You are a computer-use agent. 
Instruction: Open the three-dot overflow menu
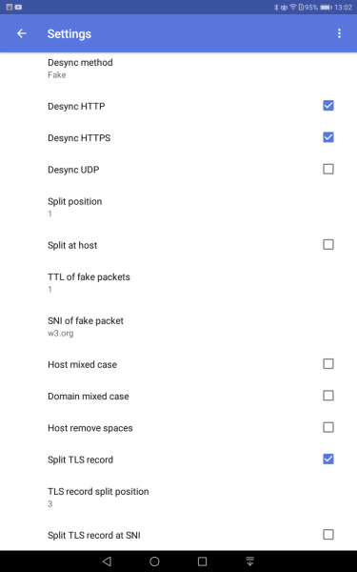coord(339,33)
